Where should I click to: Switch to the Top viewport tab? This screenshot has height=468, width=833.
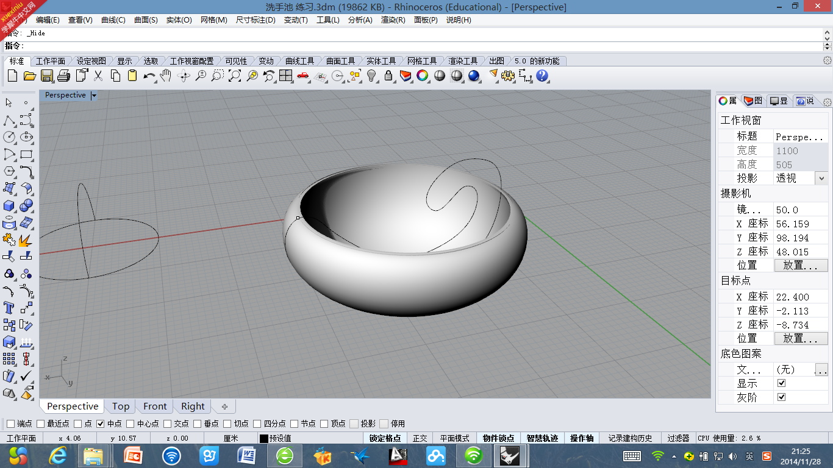(121, 406)
